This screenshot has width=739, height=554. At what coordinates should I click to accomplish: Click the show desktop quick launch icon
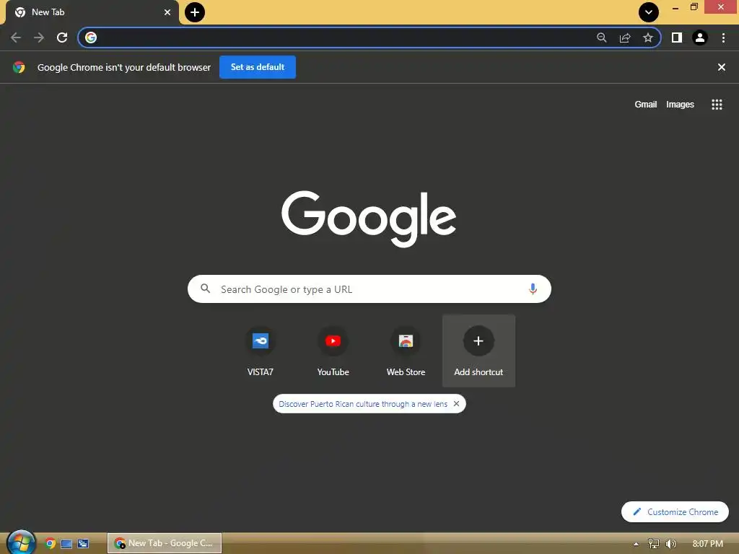click(66, 544)
